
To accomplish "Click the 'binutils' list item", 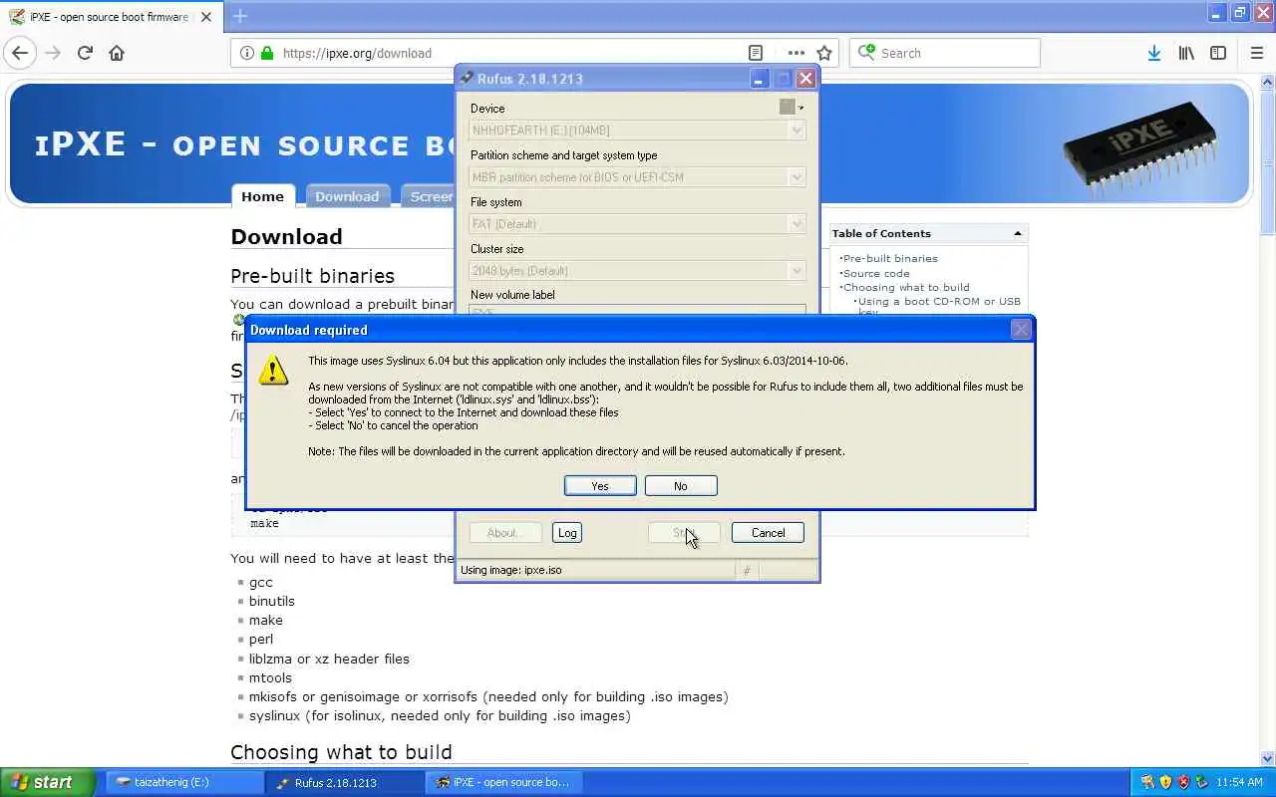I will (272, 601).
